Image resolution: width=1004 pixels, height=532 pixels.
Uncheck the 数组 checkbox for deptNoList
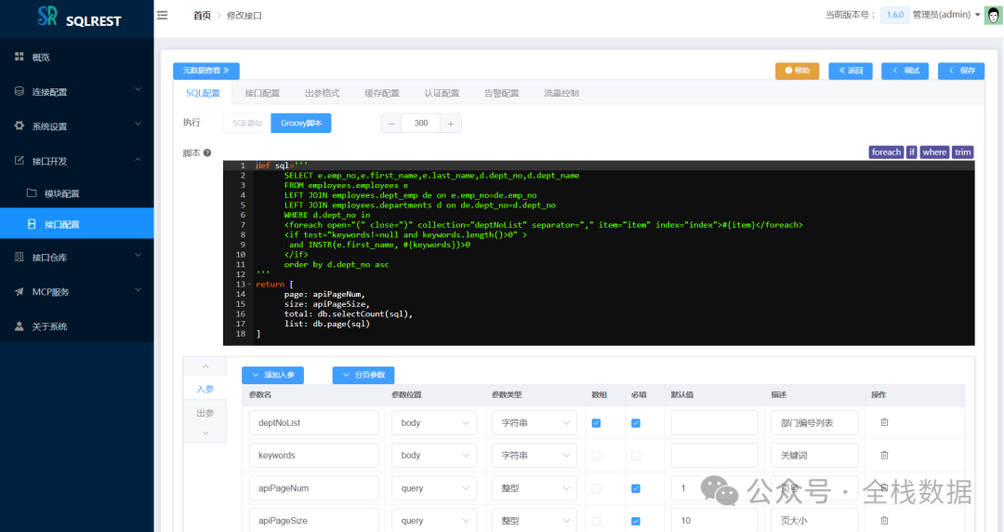pos(596,423)
